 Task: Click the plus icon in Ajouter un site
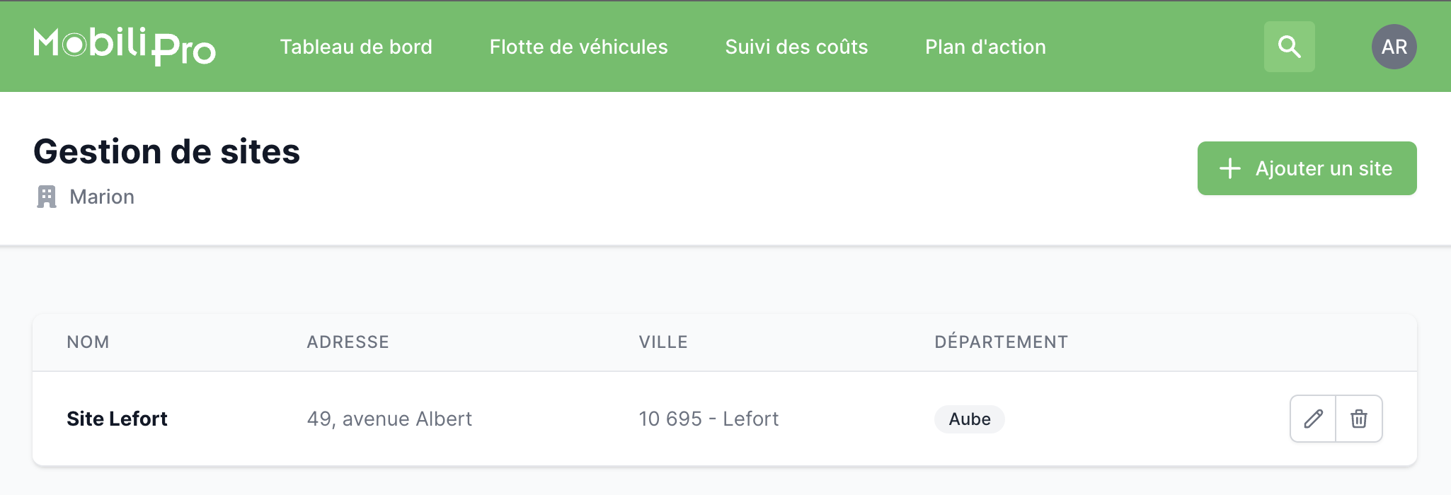click(1230, 168)
